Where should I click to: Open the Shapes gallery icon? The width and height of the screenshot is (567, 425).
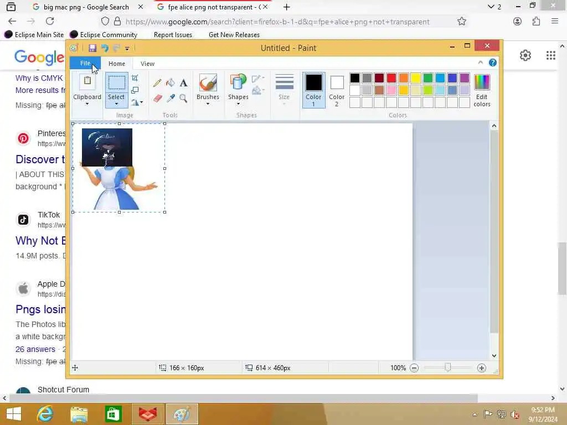tap(238, 83)
